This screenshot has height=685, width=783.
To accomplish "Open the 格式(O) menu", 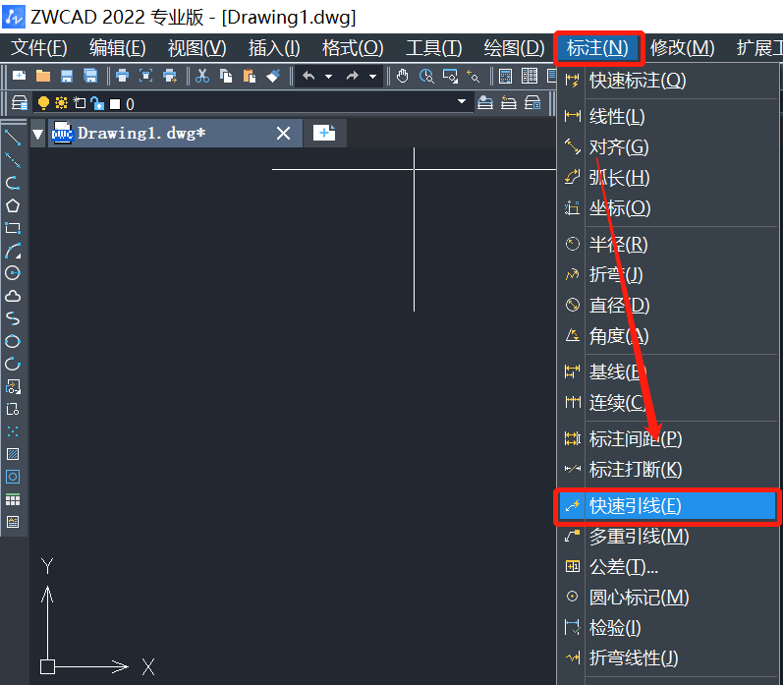I will point(353,48).
